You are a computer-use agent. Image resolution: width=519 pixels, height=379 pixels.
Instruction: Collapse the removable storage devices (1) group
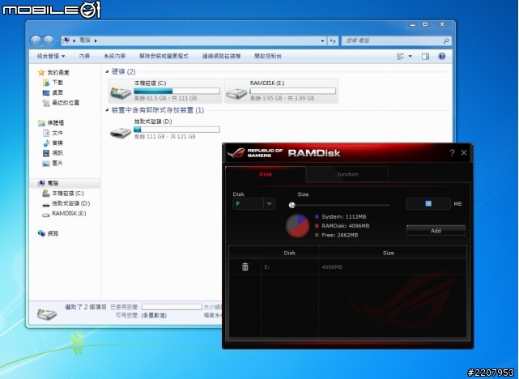[x=107, y=110]
